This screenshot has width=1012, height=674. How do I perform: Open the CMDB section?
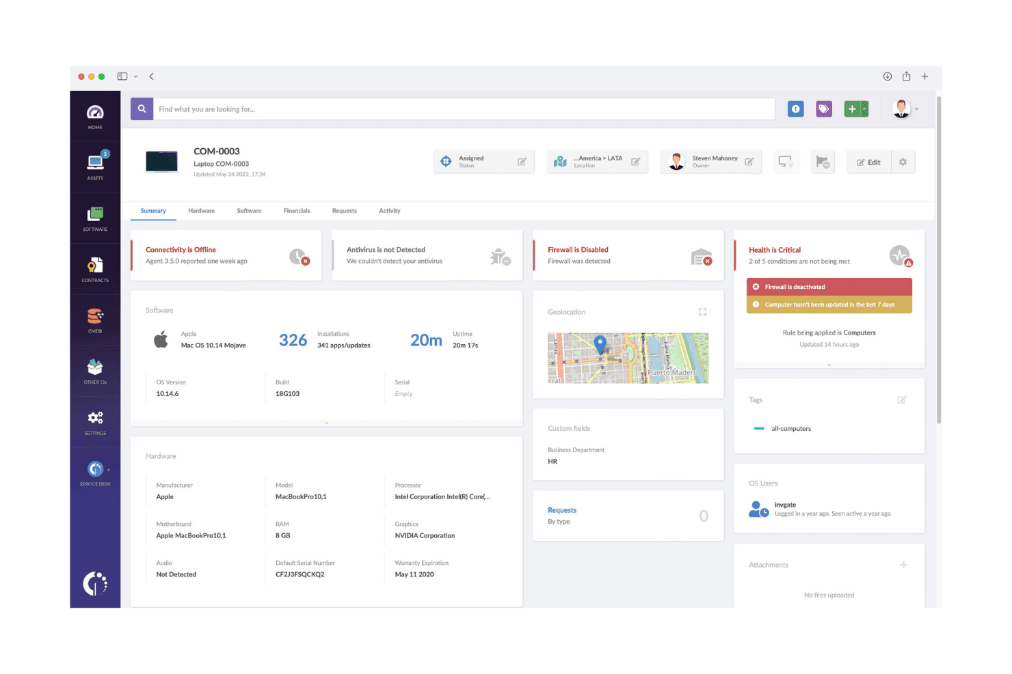pos(95,321)
